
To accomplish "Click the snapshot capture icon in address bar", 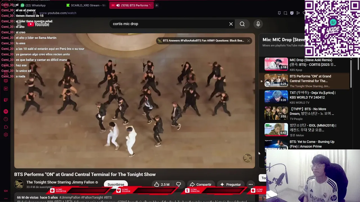I will (x=285, y=13).
